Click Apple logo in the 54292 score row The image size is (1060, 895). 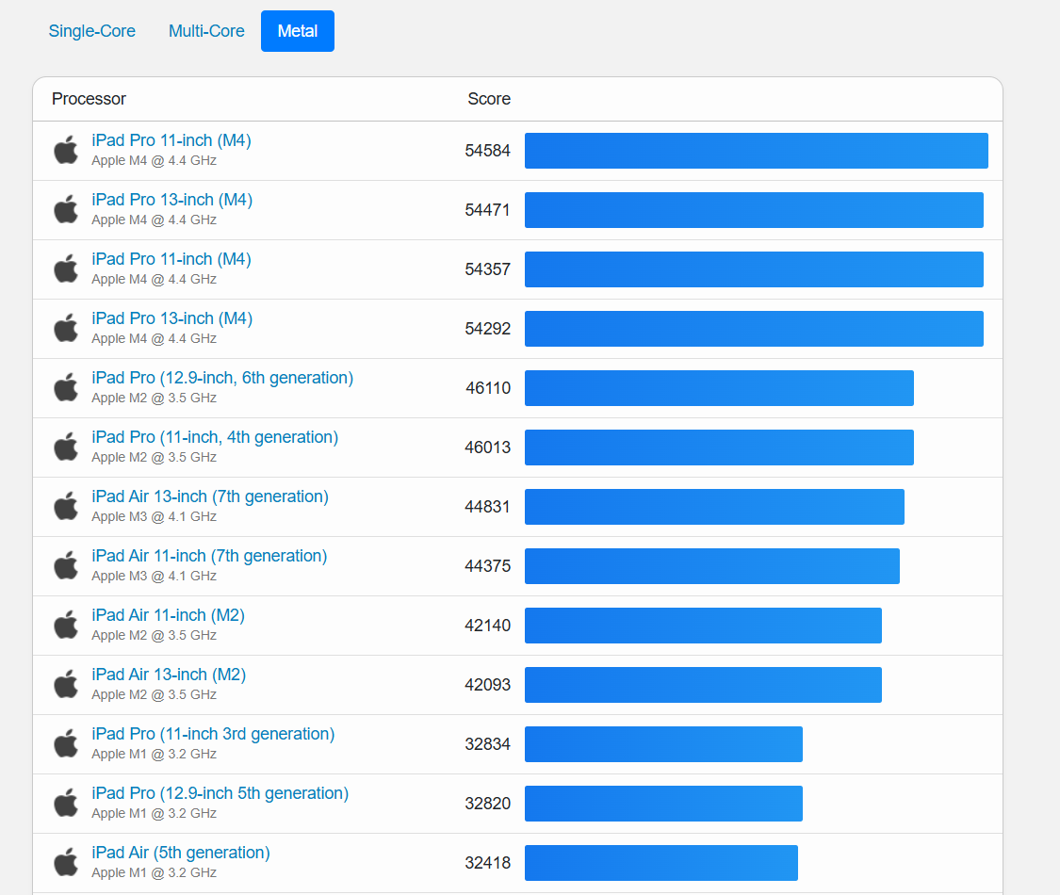click(x=66, y=328)
